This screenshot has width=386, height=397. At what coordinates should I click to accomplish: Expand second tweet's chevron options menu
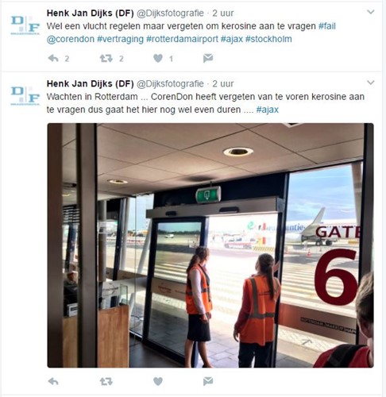tap(371, 83)
